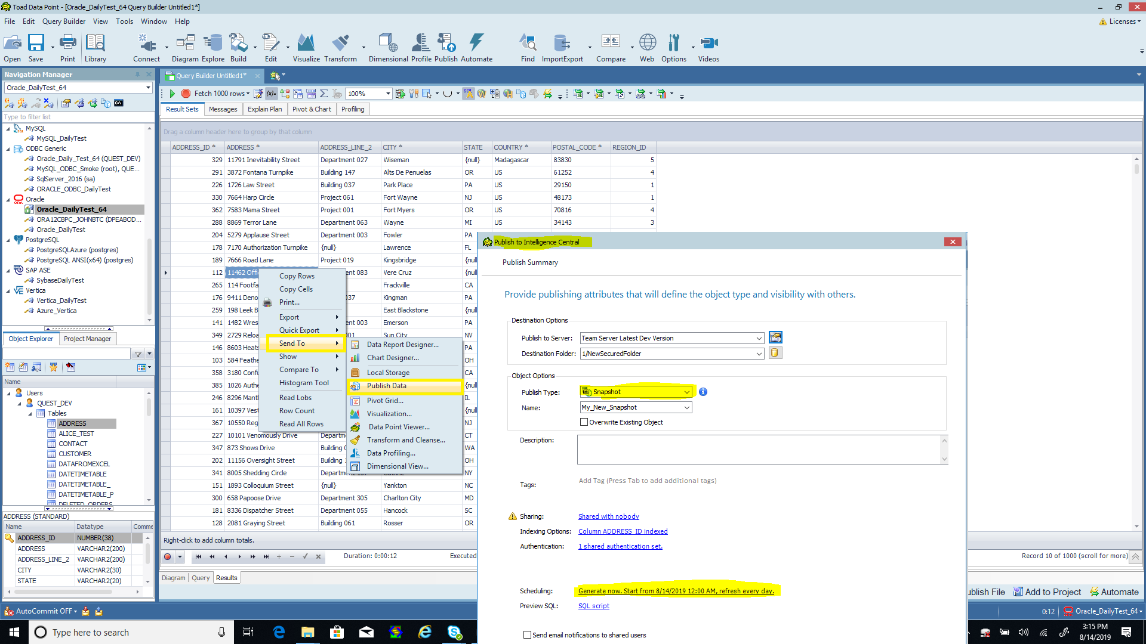1146x644 pixels.
Task: Open the Visualize tool icon
Action: [x=306, y=48]
